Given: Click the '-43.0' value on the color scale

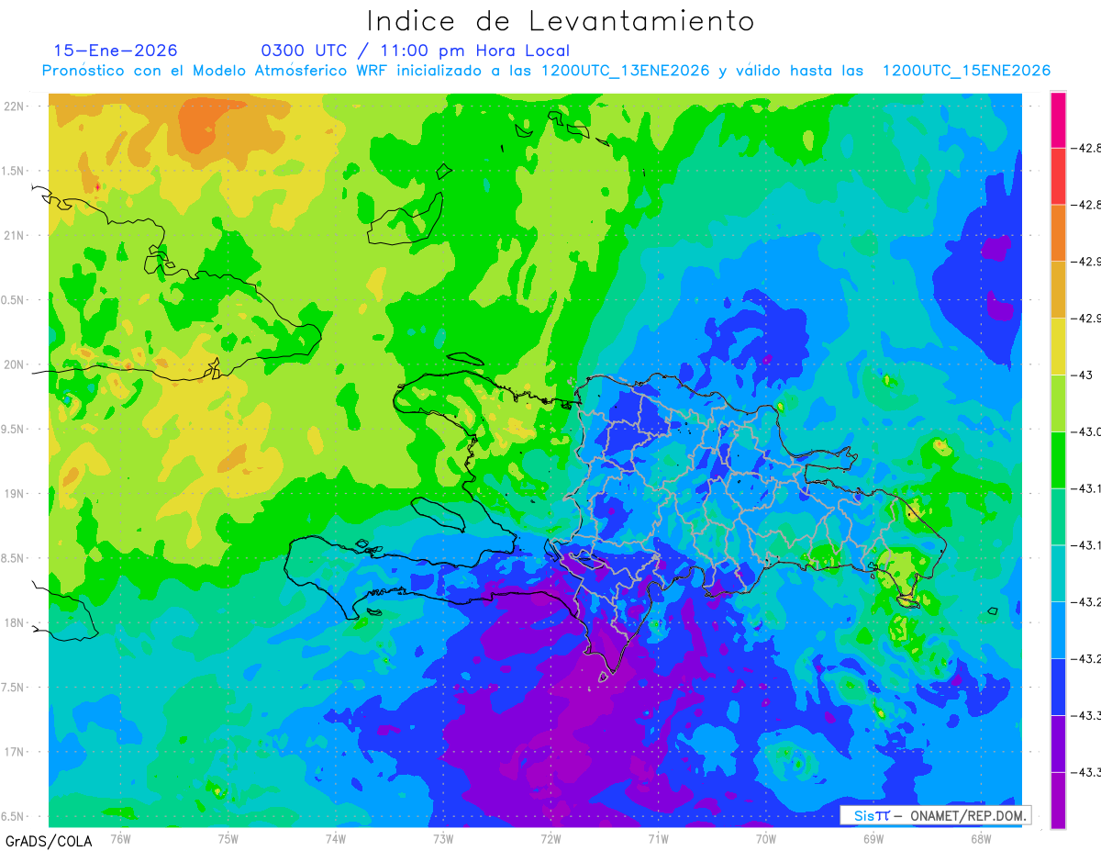Looking at the screenshot, I should click(x=1087, y=431).
